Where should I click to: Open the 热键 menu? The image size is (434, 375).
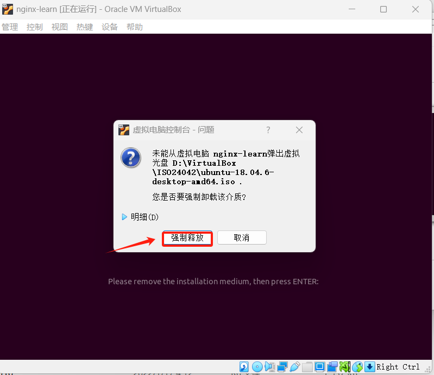click(85, 27)
